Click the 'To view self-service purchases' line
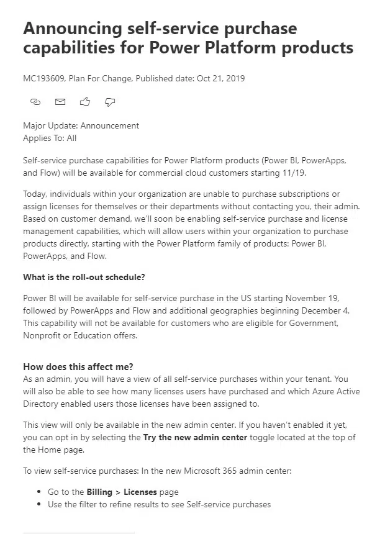367x534 pixels. click(157, 471)
